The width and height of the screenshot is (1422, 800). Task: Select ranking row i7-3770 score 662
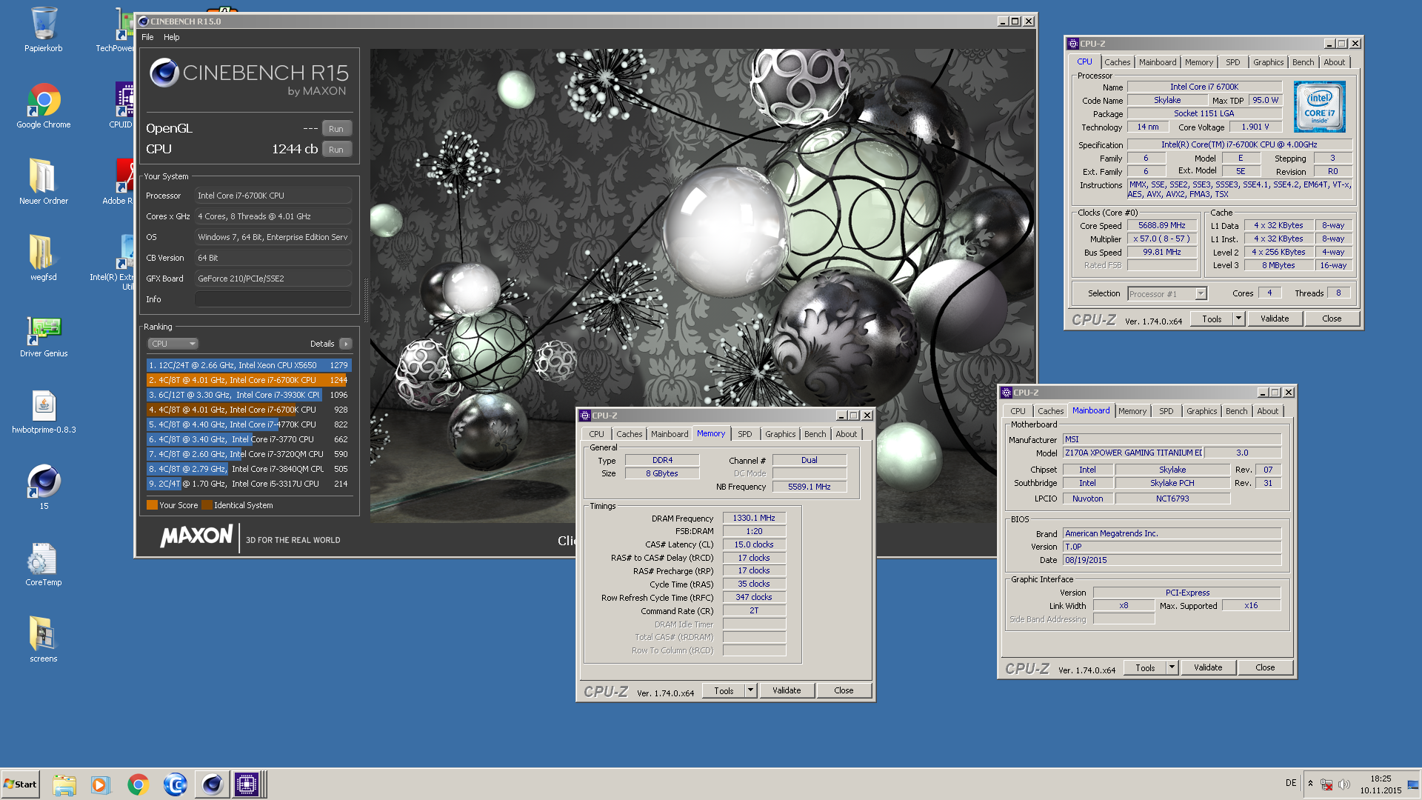(x=248, y=439)
